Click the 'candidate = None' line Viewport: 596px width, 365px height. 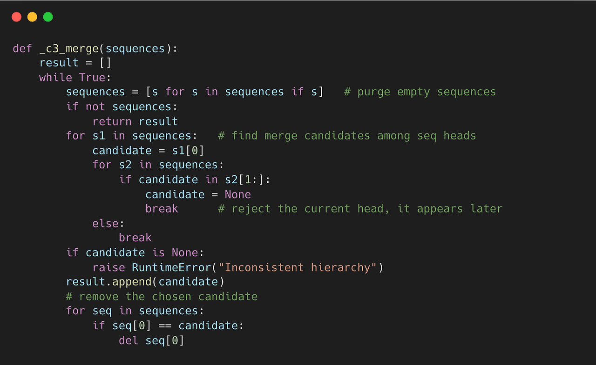click(x=198, y=194)
